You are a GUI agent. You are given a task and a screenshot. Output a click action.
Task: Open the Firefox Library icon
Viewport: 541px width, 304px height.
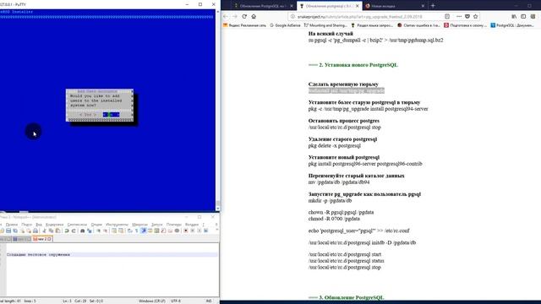[514, 16]
